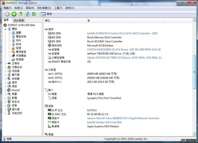Screen dimensions: 198x143
Task: Open the 手提電腦 portable computer item
Action: pyautogui.click(x=21, y=56)
